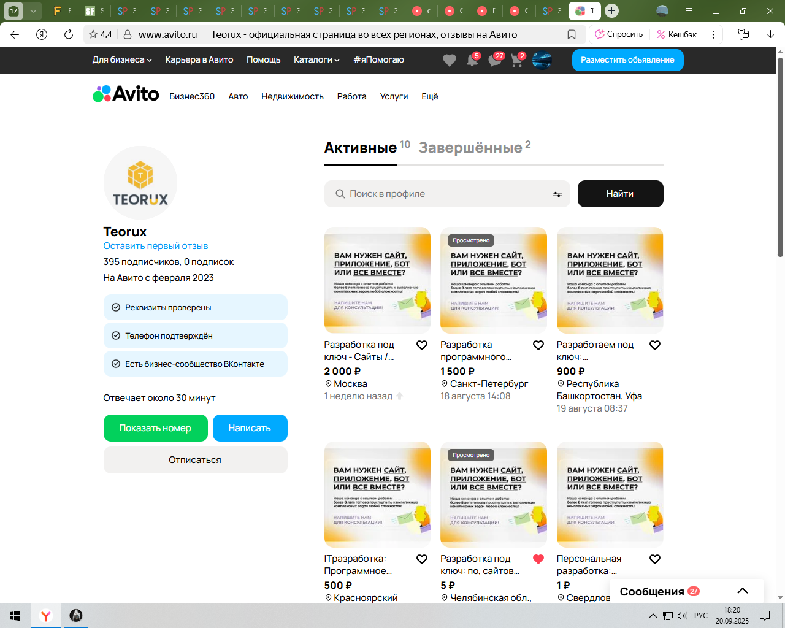
Task: Open the user profile avatar in header
Action: click(542, 60)
